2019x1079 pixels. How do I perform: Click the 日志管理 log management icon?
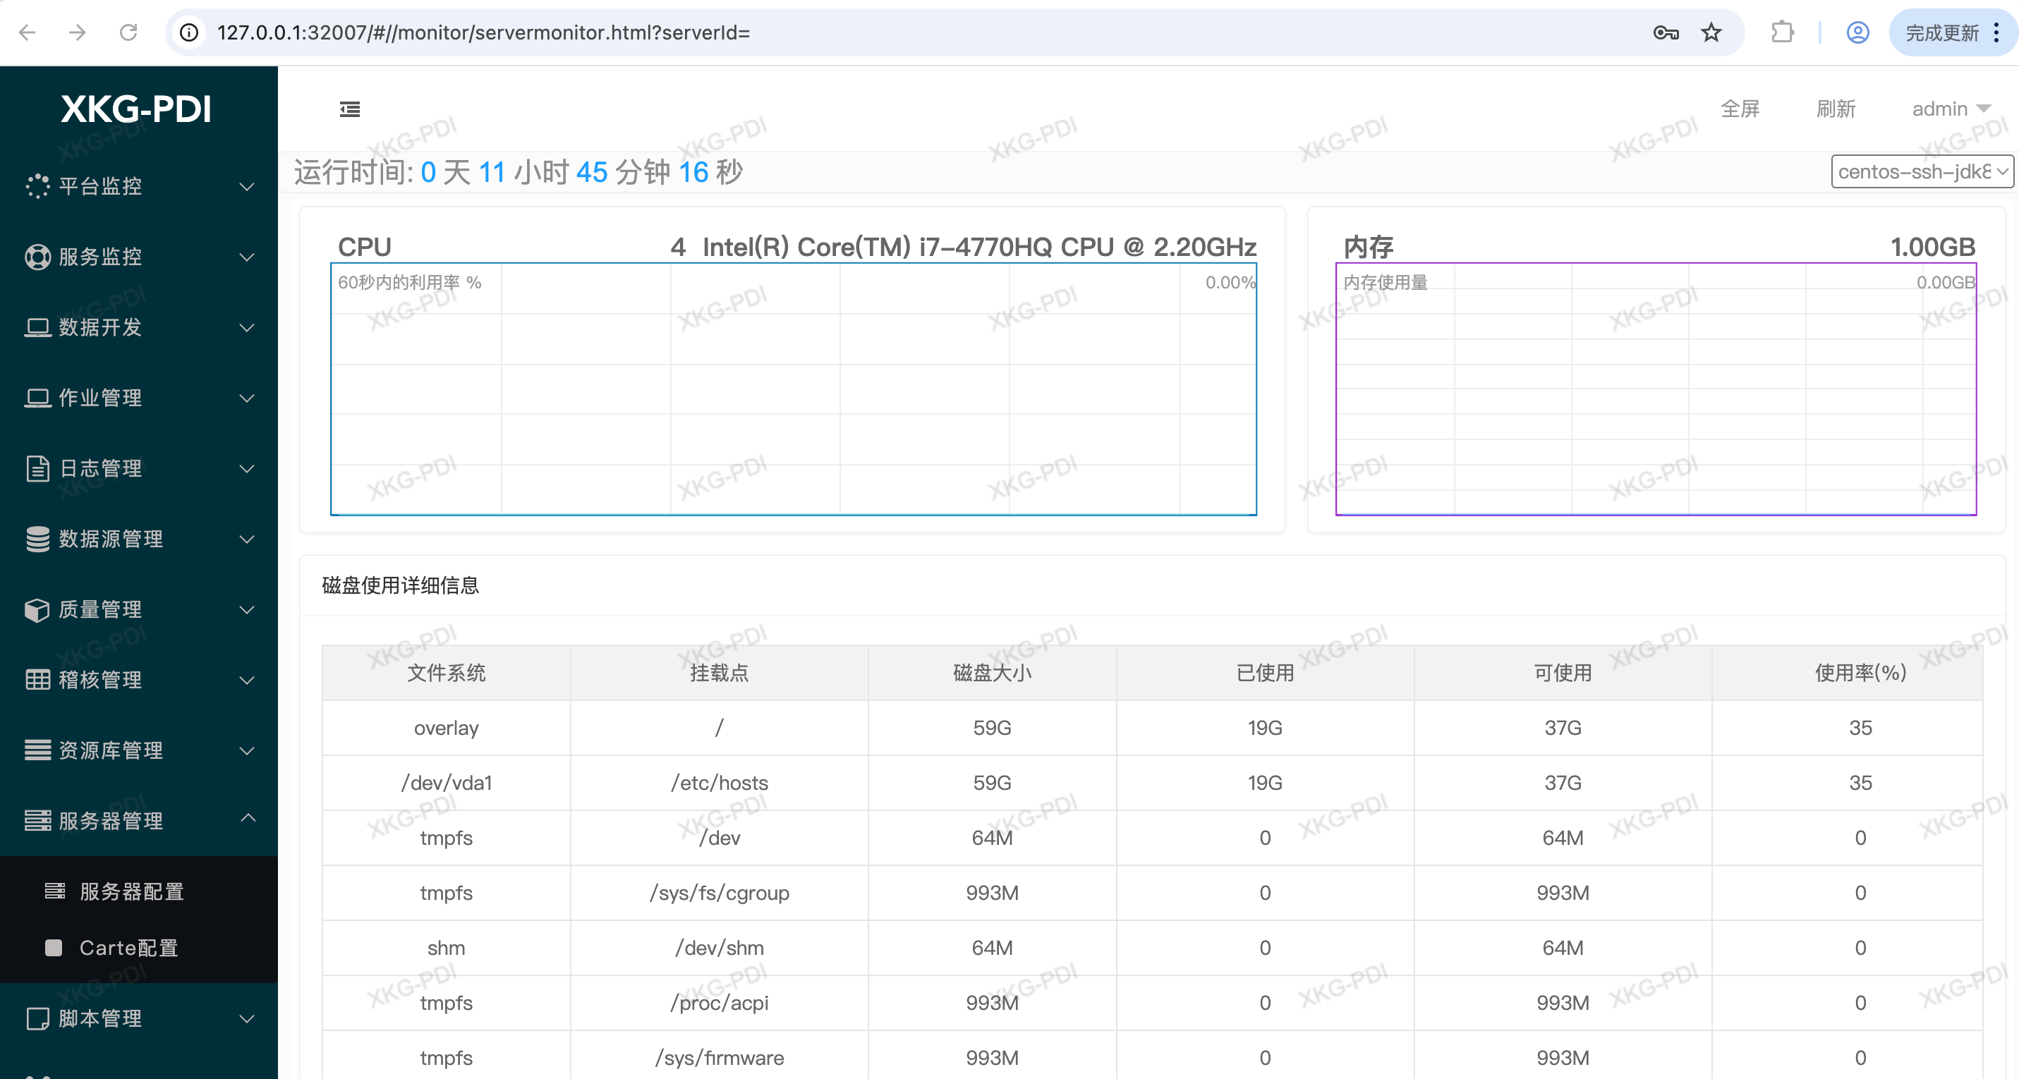coord(37,468)
